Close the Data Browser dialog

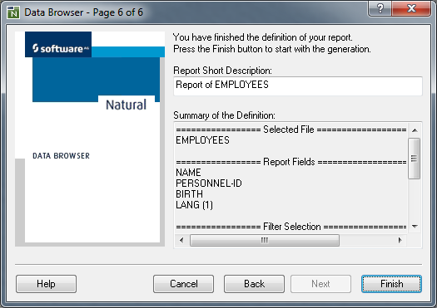coord(411,8)
